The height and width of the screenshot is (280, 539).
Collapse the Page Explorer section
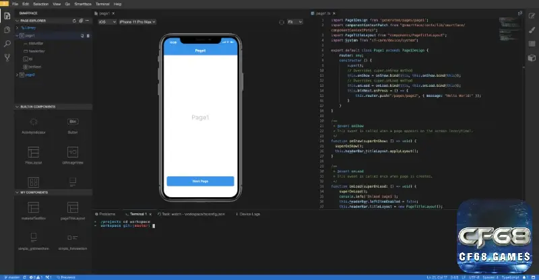18,21
